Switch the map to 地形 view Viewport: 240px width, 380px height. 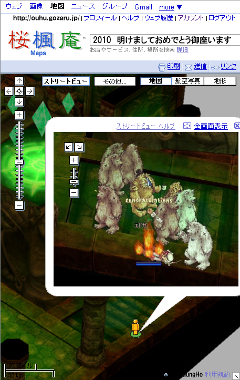(x=220, y=81)
